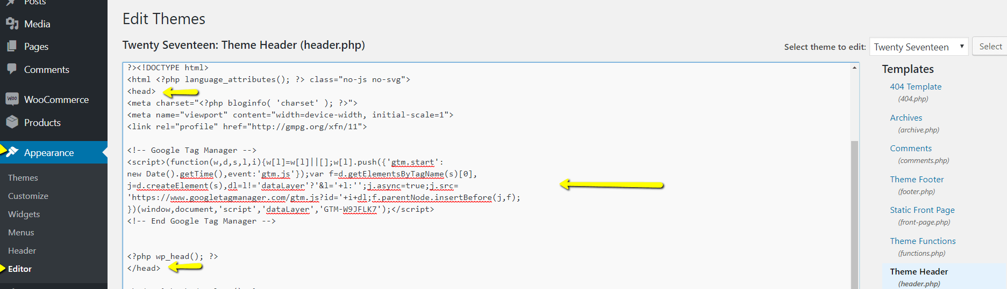Go to the Header submenu
Viewport: 1007px width, 289px height.
coord(22,250)
